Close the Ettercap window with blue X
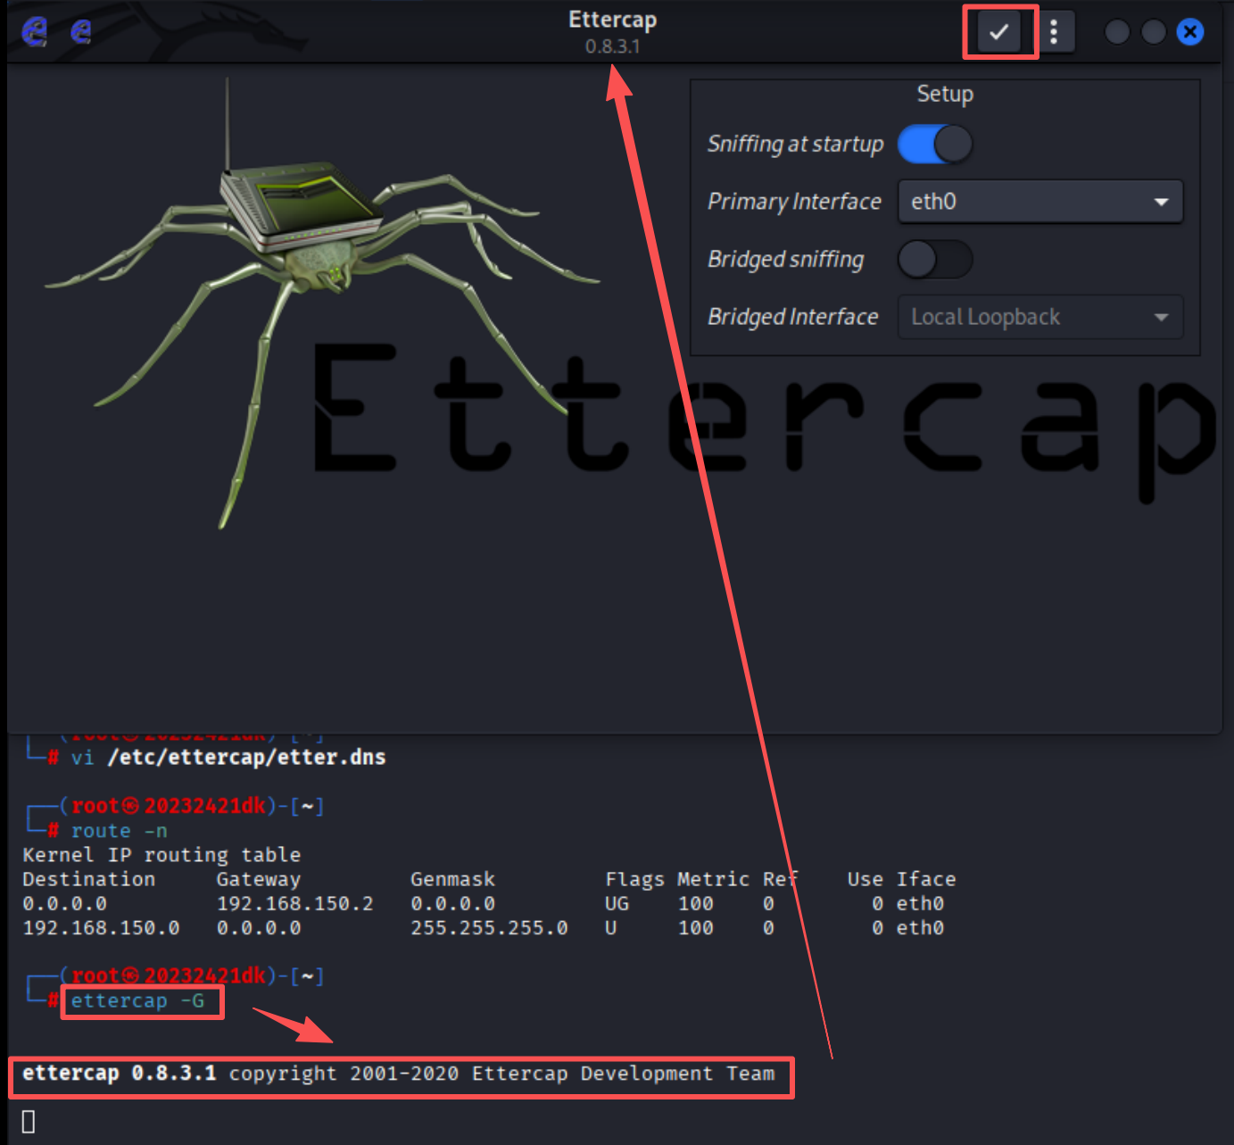 pos(1190,32)
